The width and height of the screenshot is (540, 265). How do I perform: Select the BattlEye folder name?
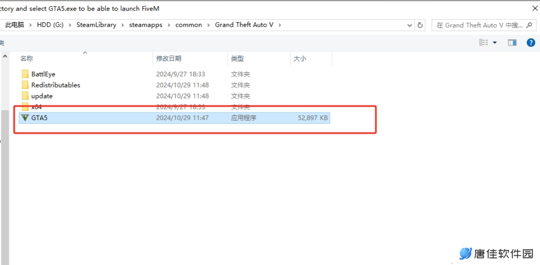(43, 74)
